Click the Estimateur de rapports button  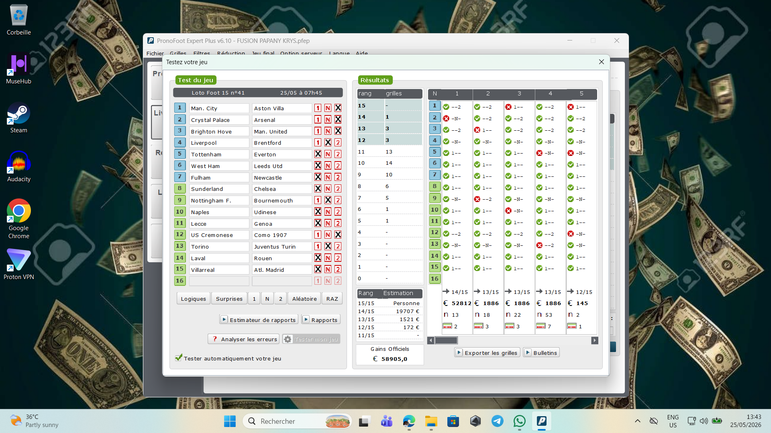click(259, 320)
